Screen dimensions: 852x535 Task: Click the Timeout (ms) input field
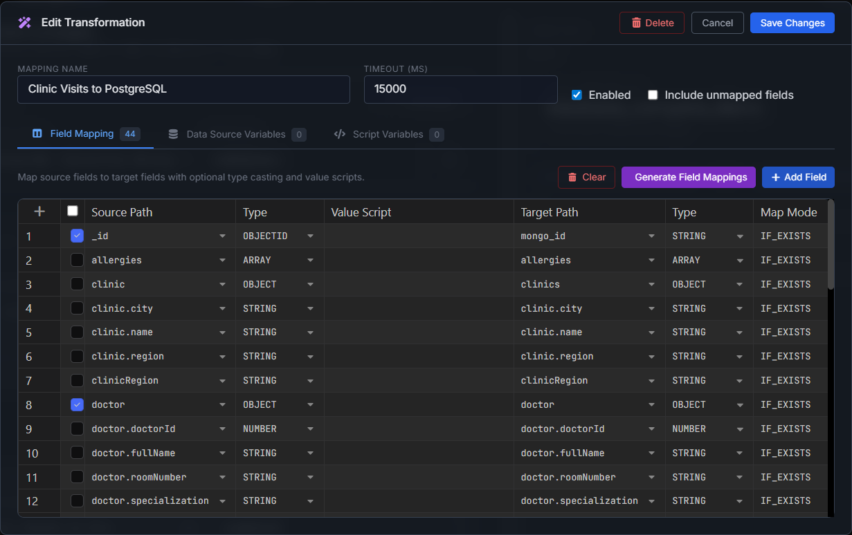[x=461, y=89]
